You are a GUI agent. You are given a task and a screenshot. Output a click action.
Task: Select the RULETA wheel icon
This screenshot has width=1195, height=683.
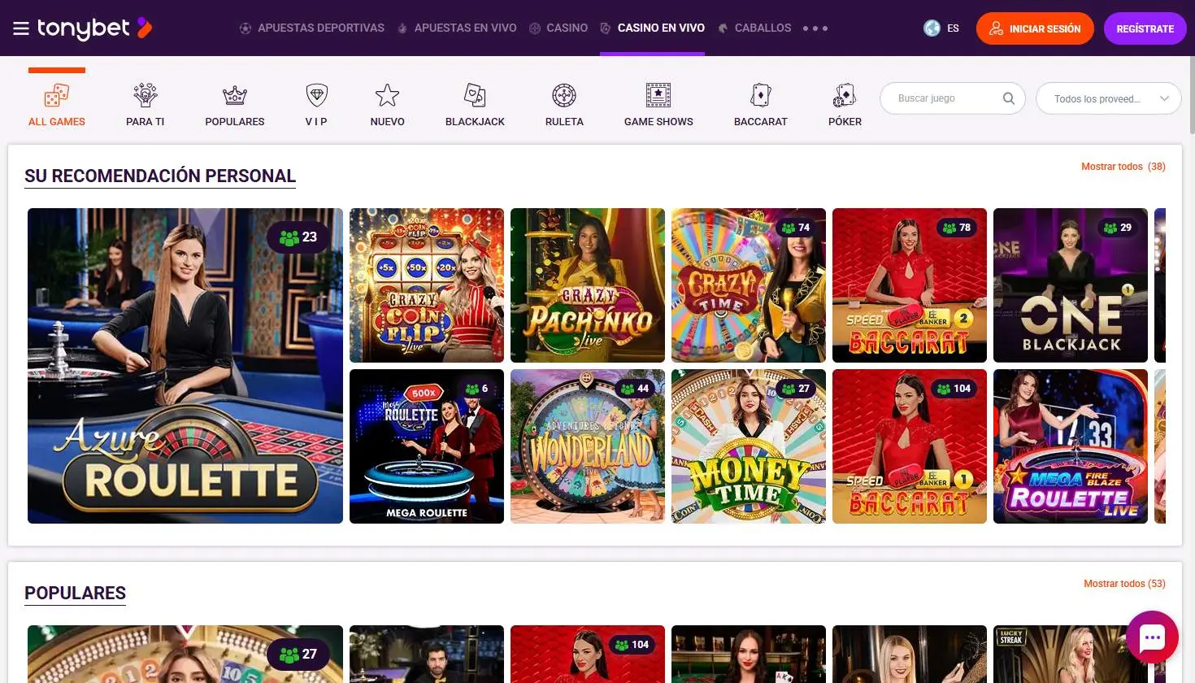coord(564,95)
